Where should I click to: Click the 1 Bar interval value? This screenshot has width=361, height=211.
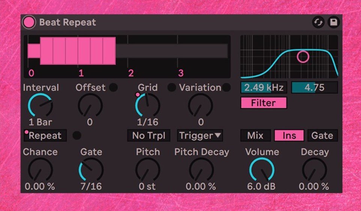coord(40,122)
